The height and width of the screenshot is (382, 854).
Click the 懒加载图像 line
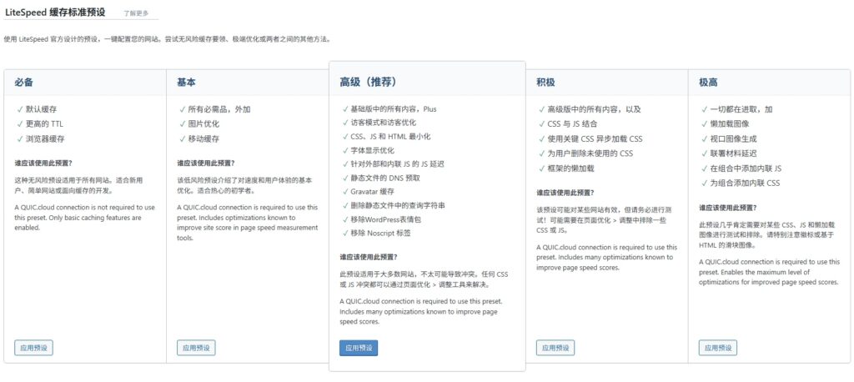[730, 123]
